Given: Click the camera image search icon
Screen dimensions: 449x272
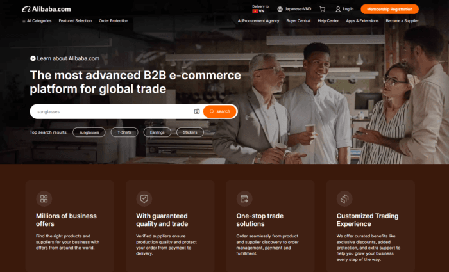Looking at the screenshot, I should click(x=197, y=111).
